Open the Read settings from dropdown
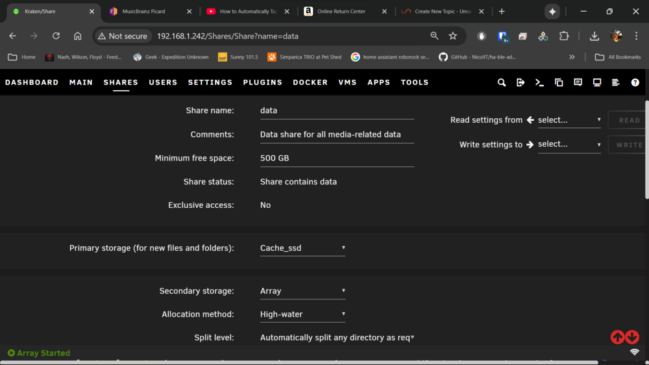This screenshot has width=649, height=365. [569, 120]
